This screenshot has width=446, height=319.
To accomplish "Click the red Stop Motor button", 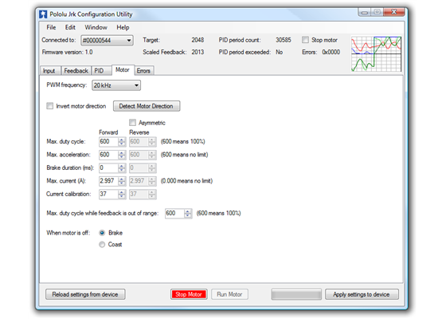I will click(189, 294).
